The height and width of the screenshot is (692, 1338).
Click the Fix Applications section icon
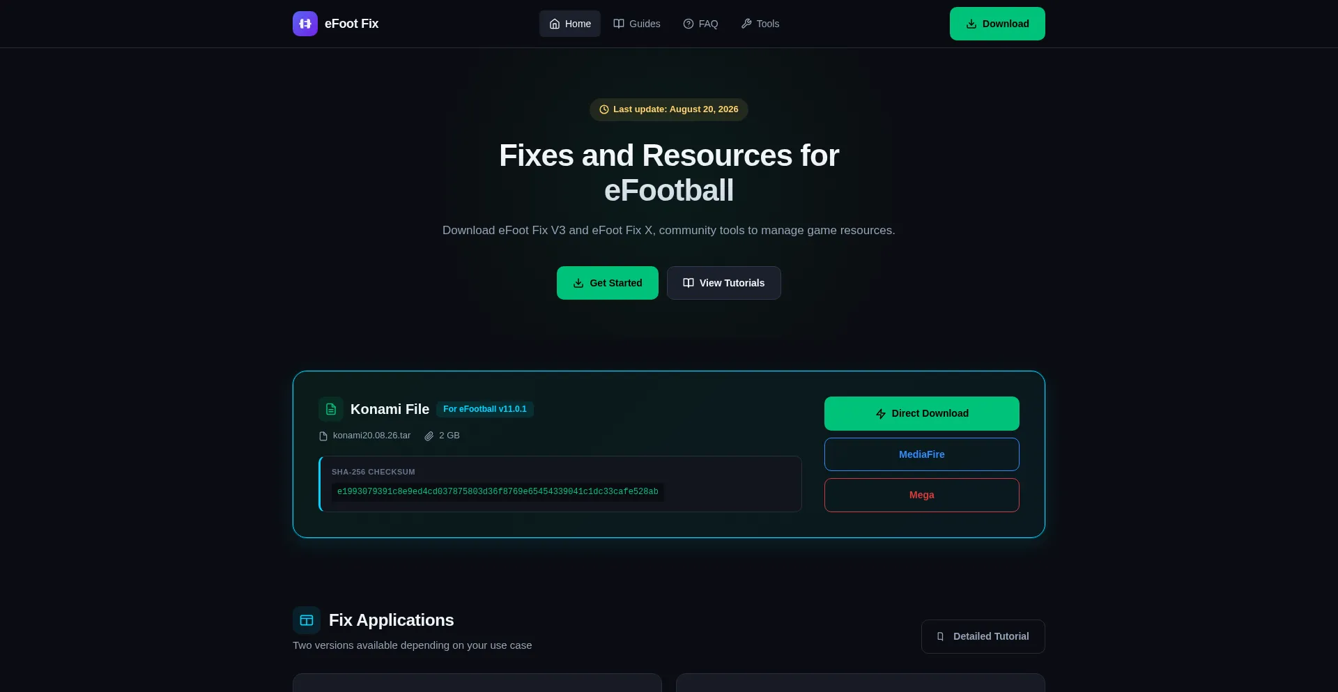[307, 620]
